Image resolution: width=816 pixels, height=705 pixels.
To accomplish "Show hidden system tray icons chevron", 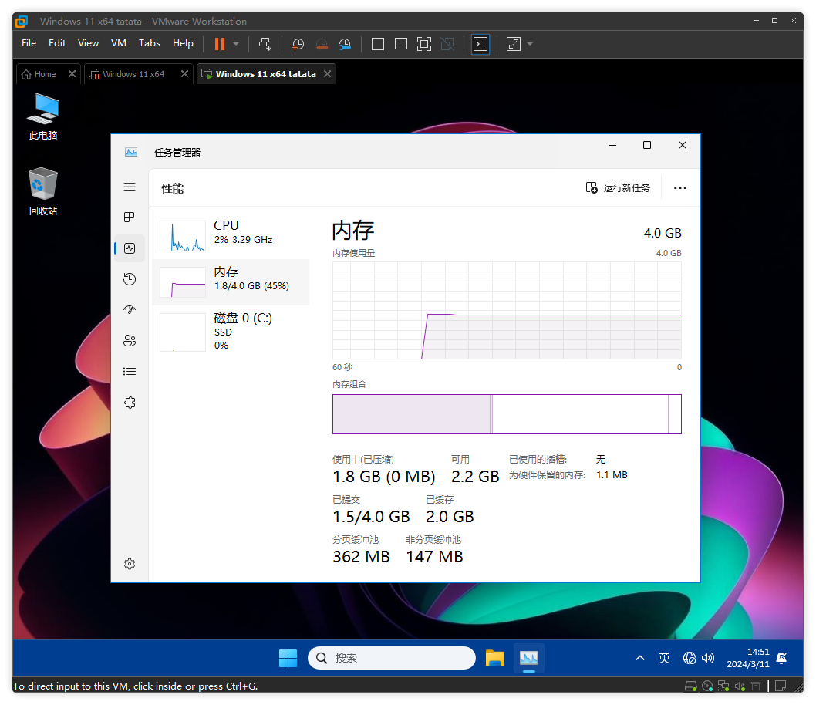I will click(x=639, y=658).
